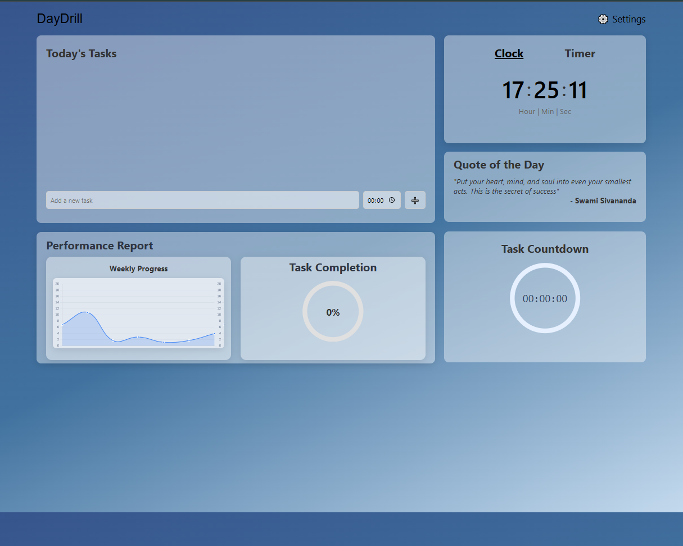Click the Hour | Min | Sec label
Viewport: 683px width, 546px height.
[545, 111]
